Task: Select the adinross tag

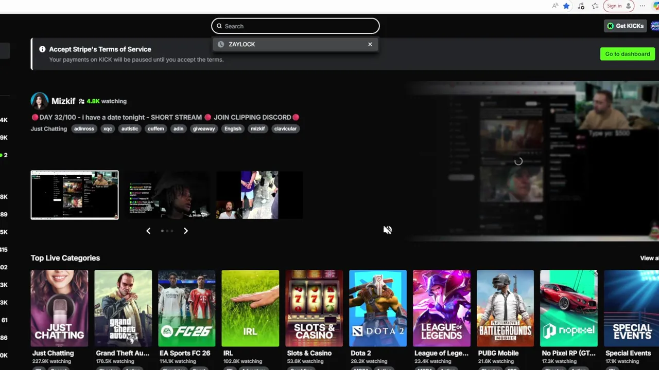Action: click(84, 129)
